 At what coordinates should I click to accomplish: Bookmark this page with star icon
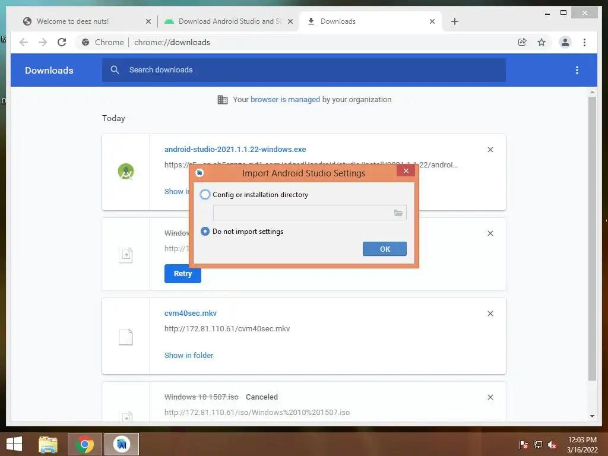coord(541,42)
